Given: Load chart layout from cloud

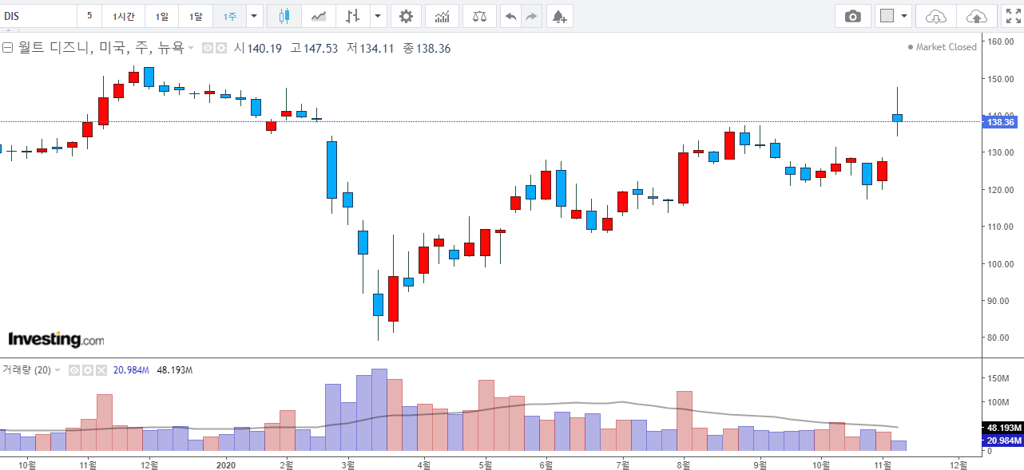Looking at the screenshot, I should (936, 16).
